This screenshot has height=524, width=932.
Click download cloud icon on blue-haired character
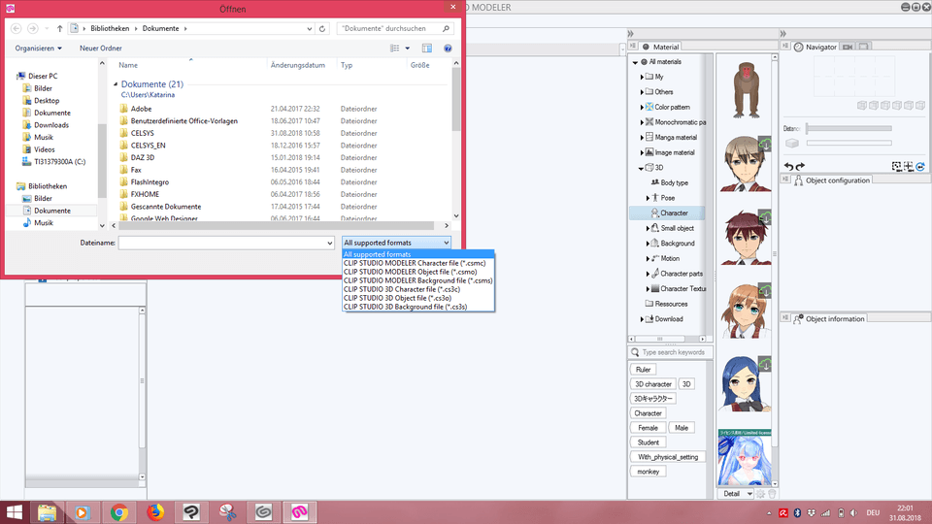point(765,365)
